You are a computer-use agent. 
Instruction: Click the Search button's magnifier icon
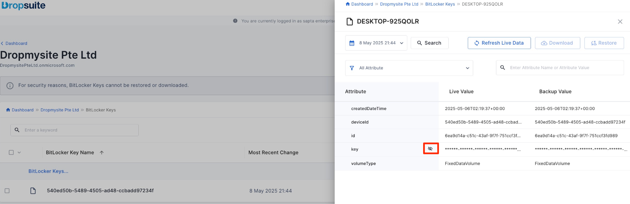419,43
